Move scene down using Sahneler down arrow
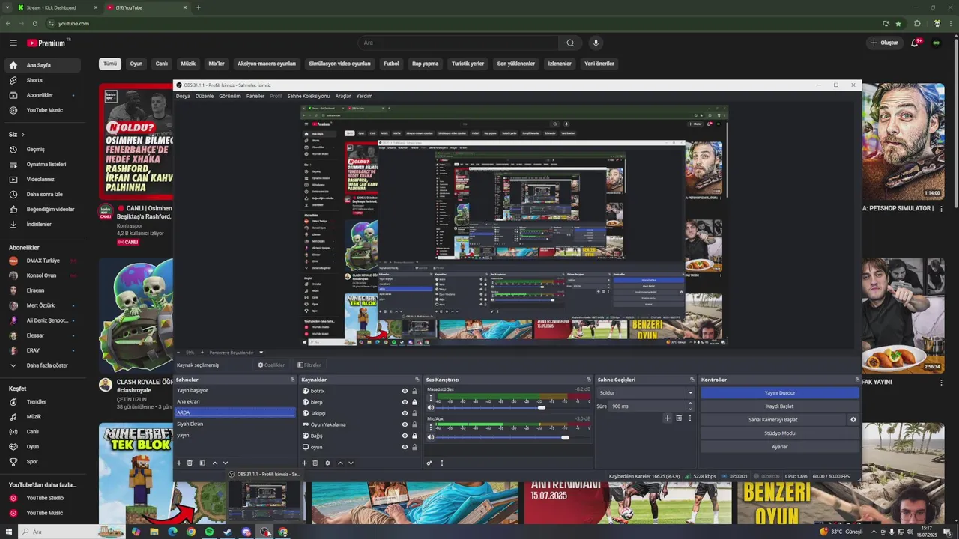The height and width of the screenshot is (539, 959). pyautogui.click(x=226, y=463)
